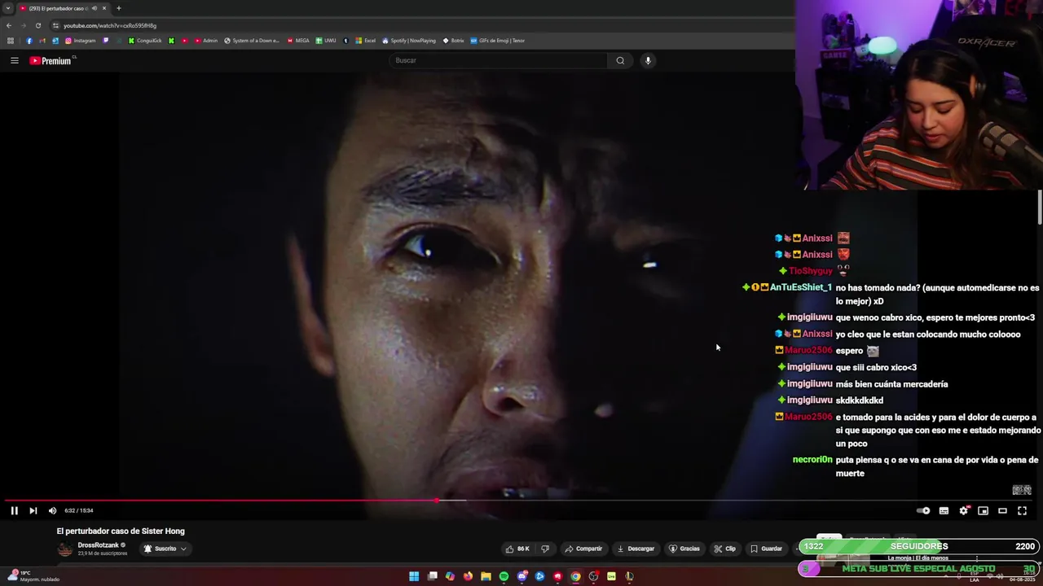Open the Admin bookmark
The width and height of the screenshot is (1043, 586).
point(206,41)
